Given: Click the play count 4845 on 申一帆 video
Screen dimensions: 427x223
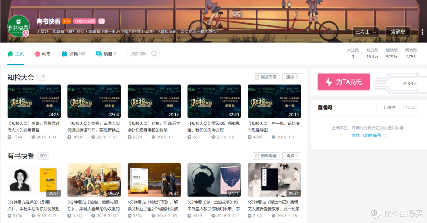Looking at the screenshot, I should tap(255, 137).
